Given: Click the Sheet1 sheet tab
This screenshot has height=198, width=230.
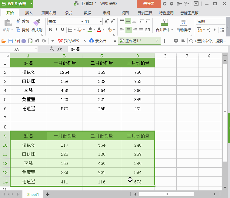Looking at the screenshot, I should click(33, 194).
